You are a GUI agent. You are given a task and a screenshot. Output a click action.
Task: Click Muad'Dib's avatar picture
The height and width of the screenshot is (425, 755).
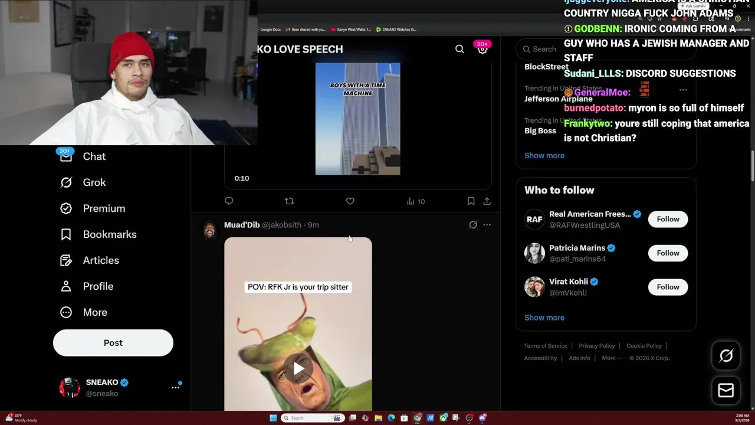coord(209,230)
